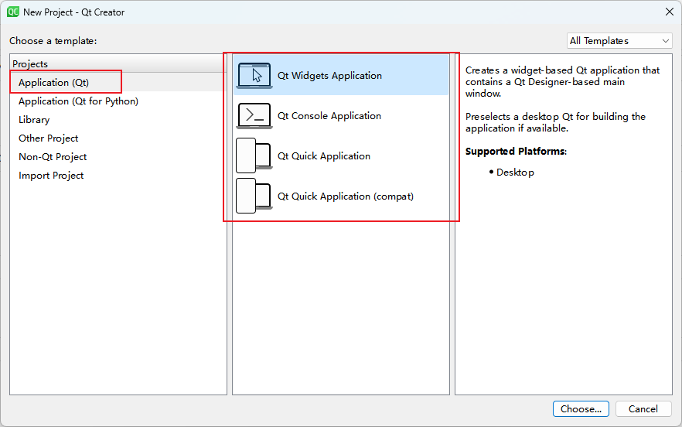This screenshot has height=427, width=682.
Task: Click the Qt Console Application terminal icon
Action: pyautogui.click(x=254, y=116)
